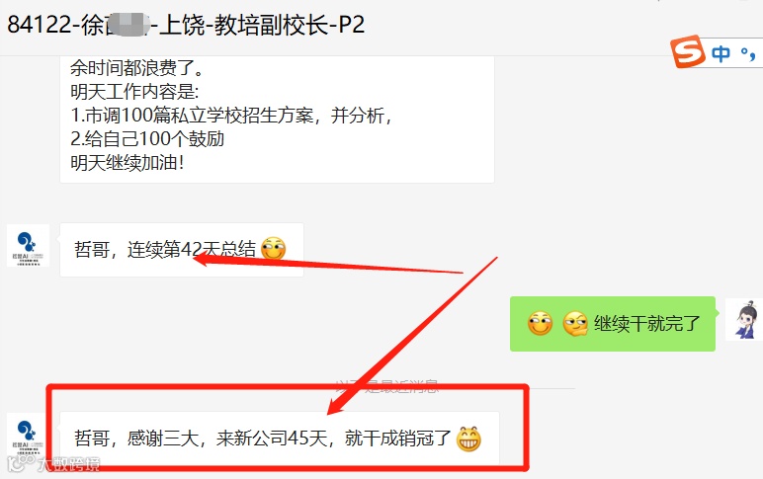Click the 大数跨境 watermark logo
The height and width of the screenshot is (479, 763).
(x=53, y=464)
